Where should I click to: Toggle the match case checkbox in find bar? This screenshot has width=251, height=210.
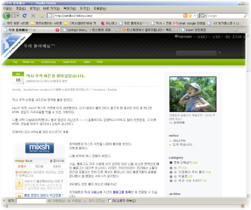(x=110, y=201)
